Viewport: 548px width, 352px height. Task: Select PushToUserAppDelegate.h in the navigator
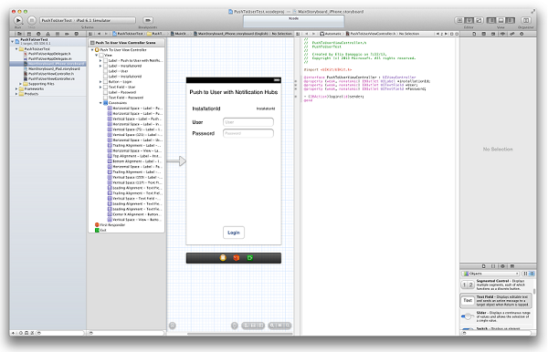[49, 54]
